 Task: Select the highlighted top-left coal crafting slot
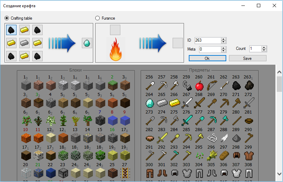11,30
